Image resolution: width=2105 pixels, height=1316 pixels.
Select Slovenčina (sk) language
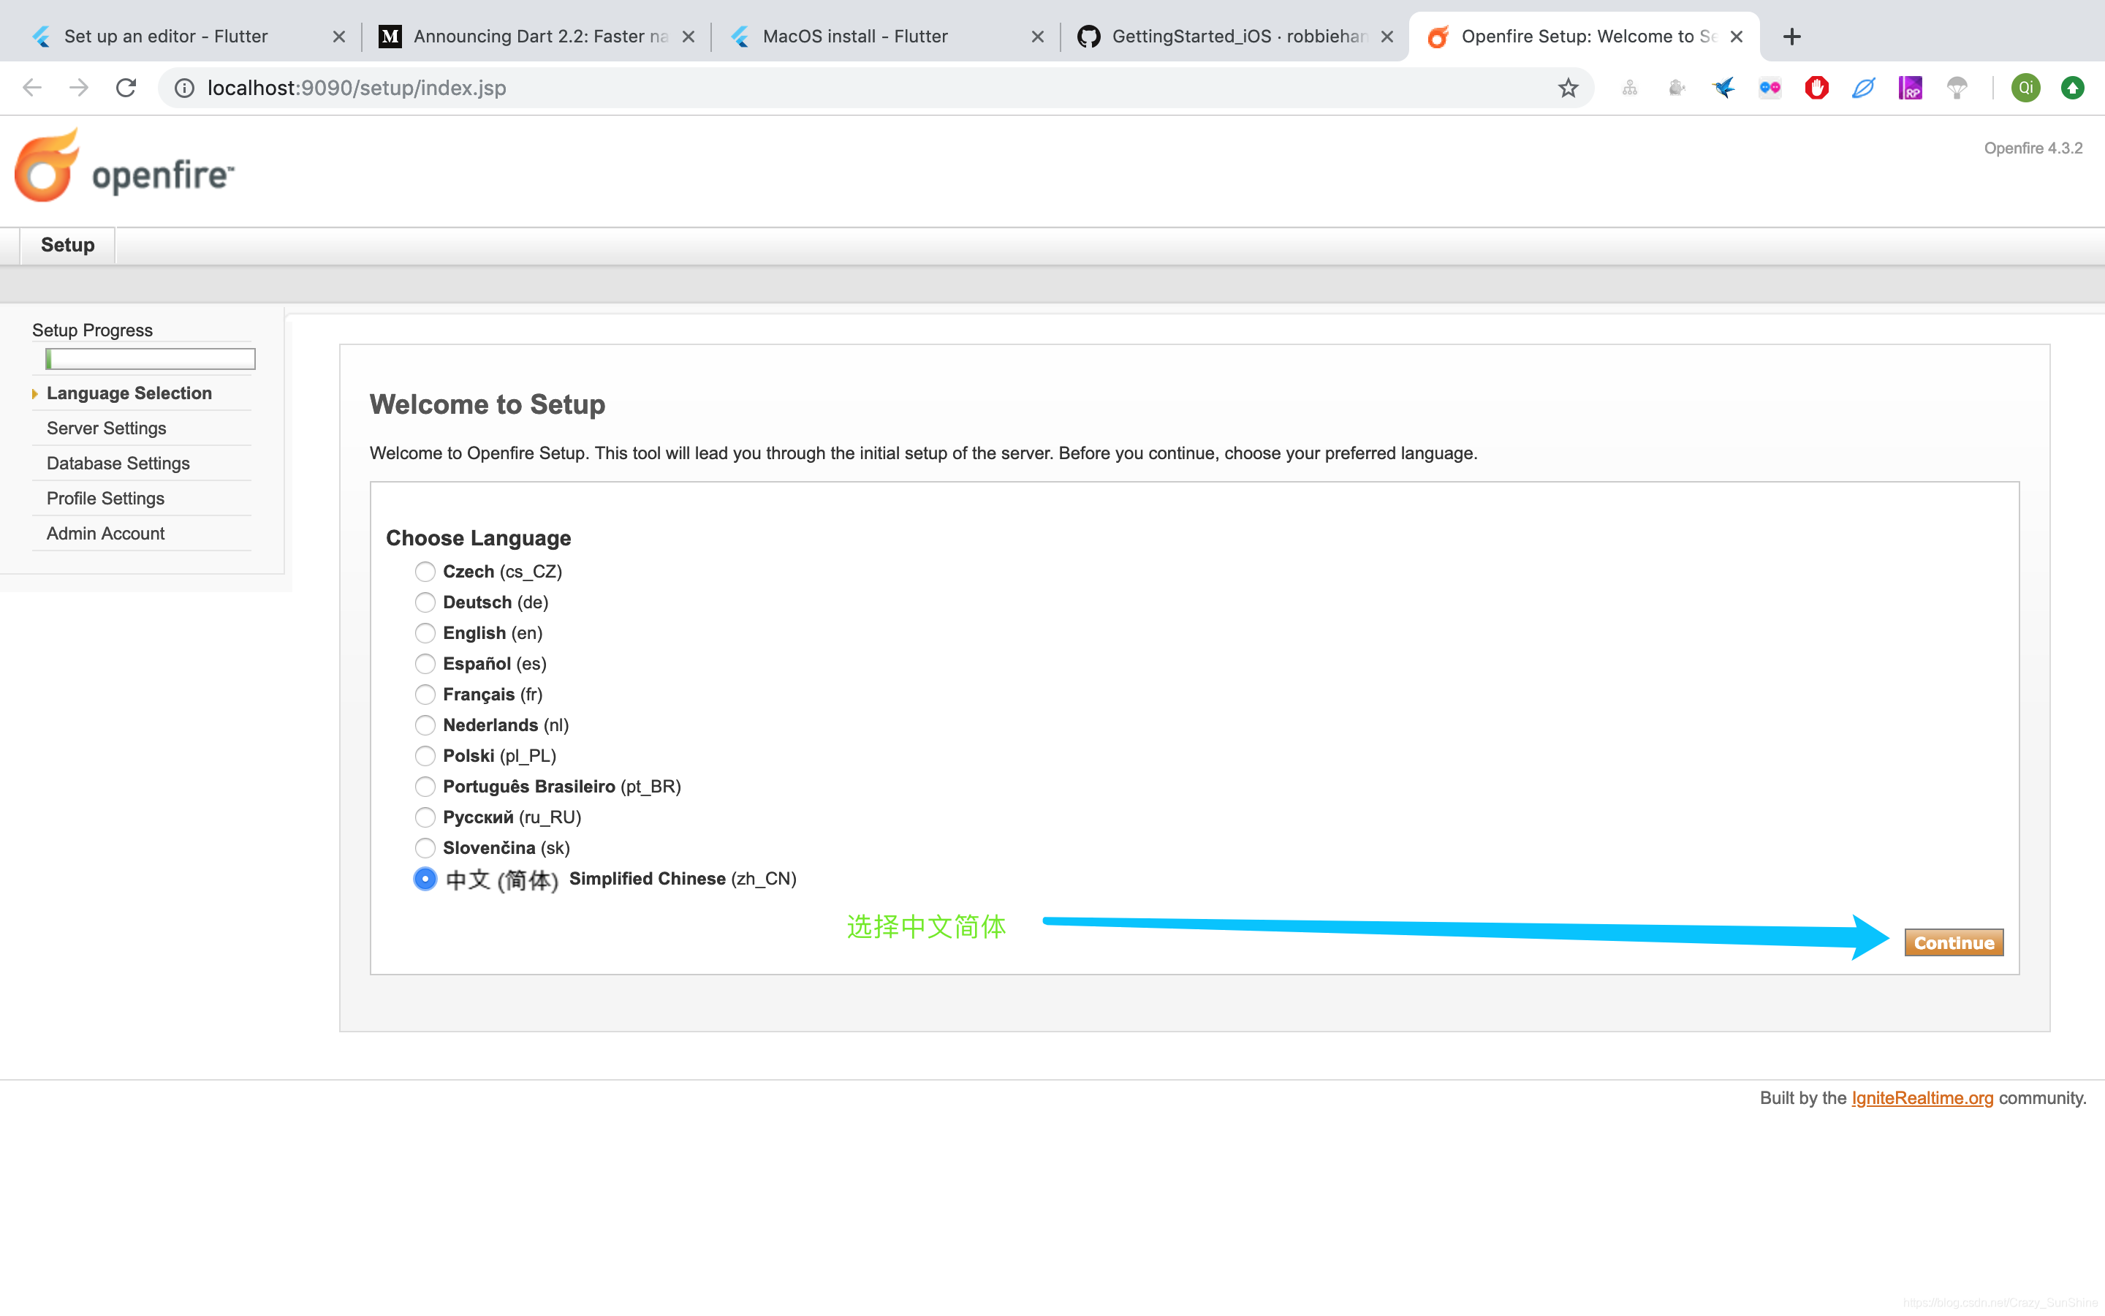coord(425,848)
